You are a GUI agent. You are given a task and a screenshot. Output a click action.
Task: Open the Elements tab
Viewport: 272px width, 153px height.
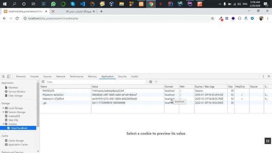click(x=21, y=76)
